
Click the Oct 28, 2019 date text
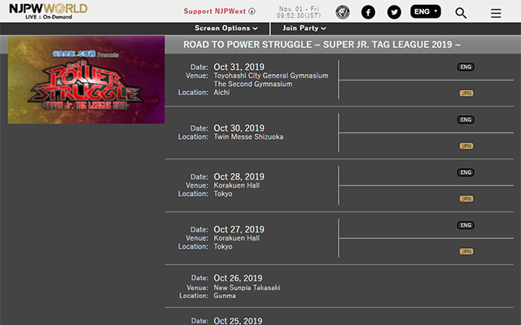click(239, 176)
